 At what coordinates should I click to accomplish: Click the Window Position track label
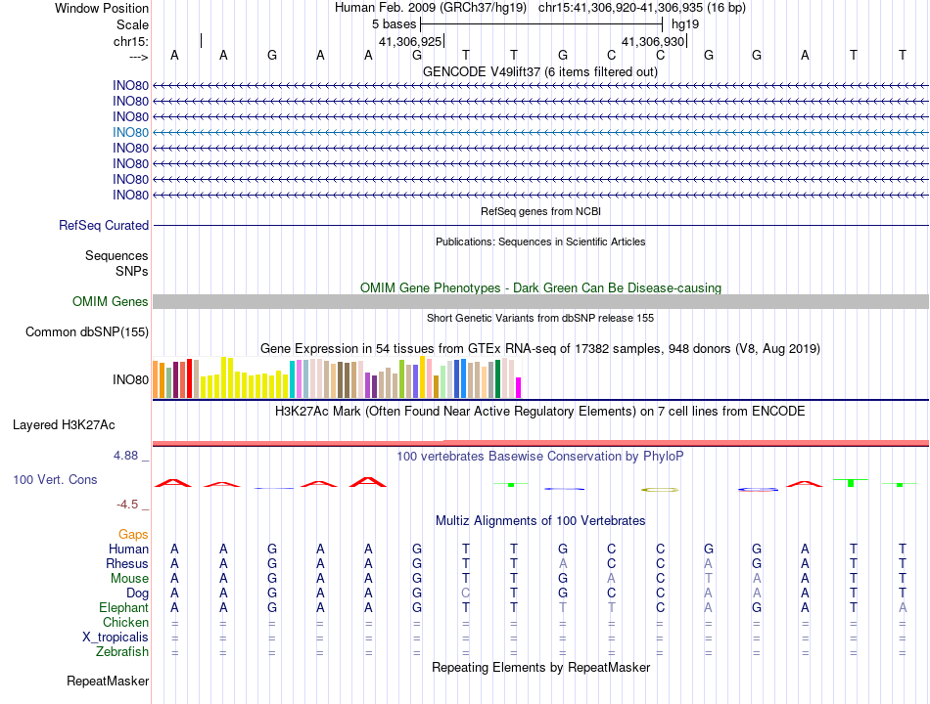(102, 8)
